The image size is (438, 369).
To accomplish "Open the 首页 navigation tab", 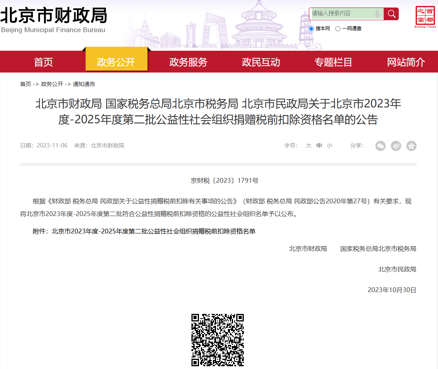I will (x=43, y=62).
